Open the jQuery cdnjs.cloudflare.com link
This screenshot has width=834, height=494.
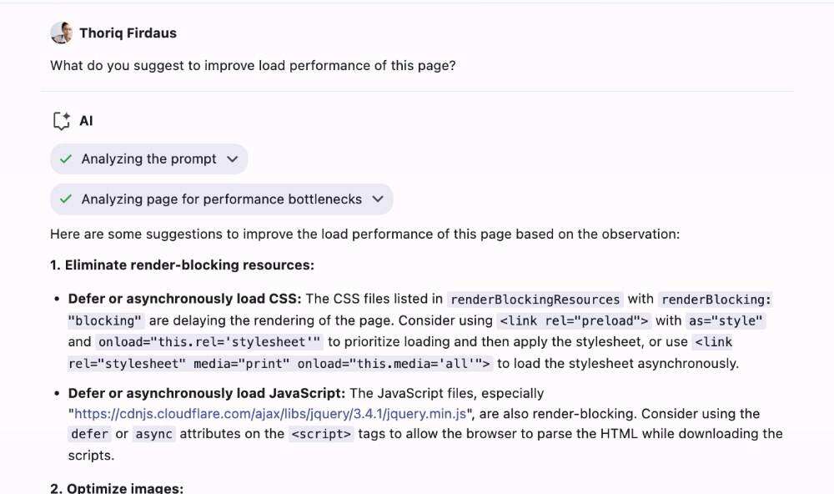click(x=270, y=413)
